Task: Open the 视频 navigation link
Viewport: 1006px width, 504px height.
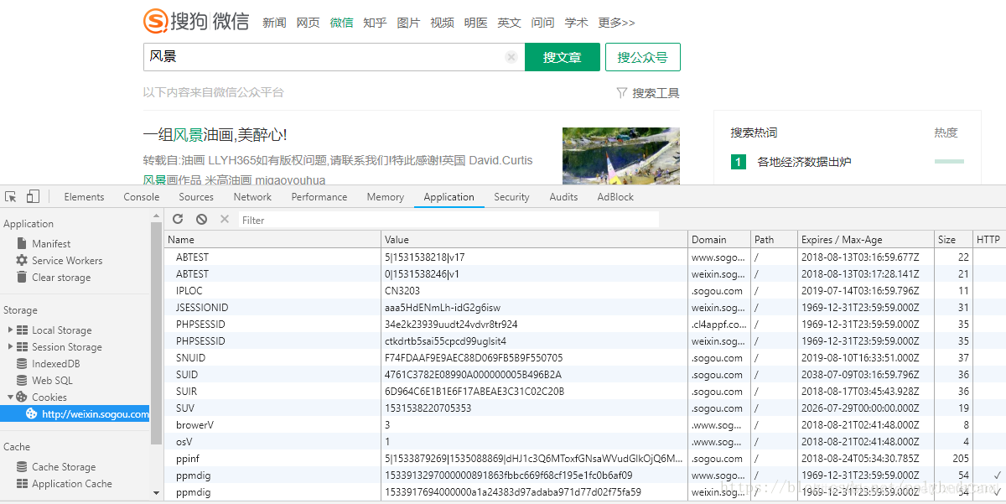Action: (442, 23)
